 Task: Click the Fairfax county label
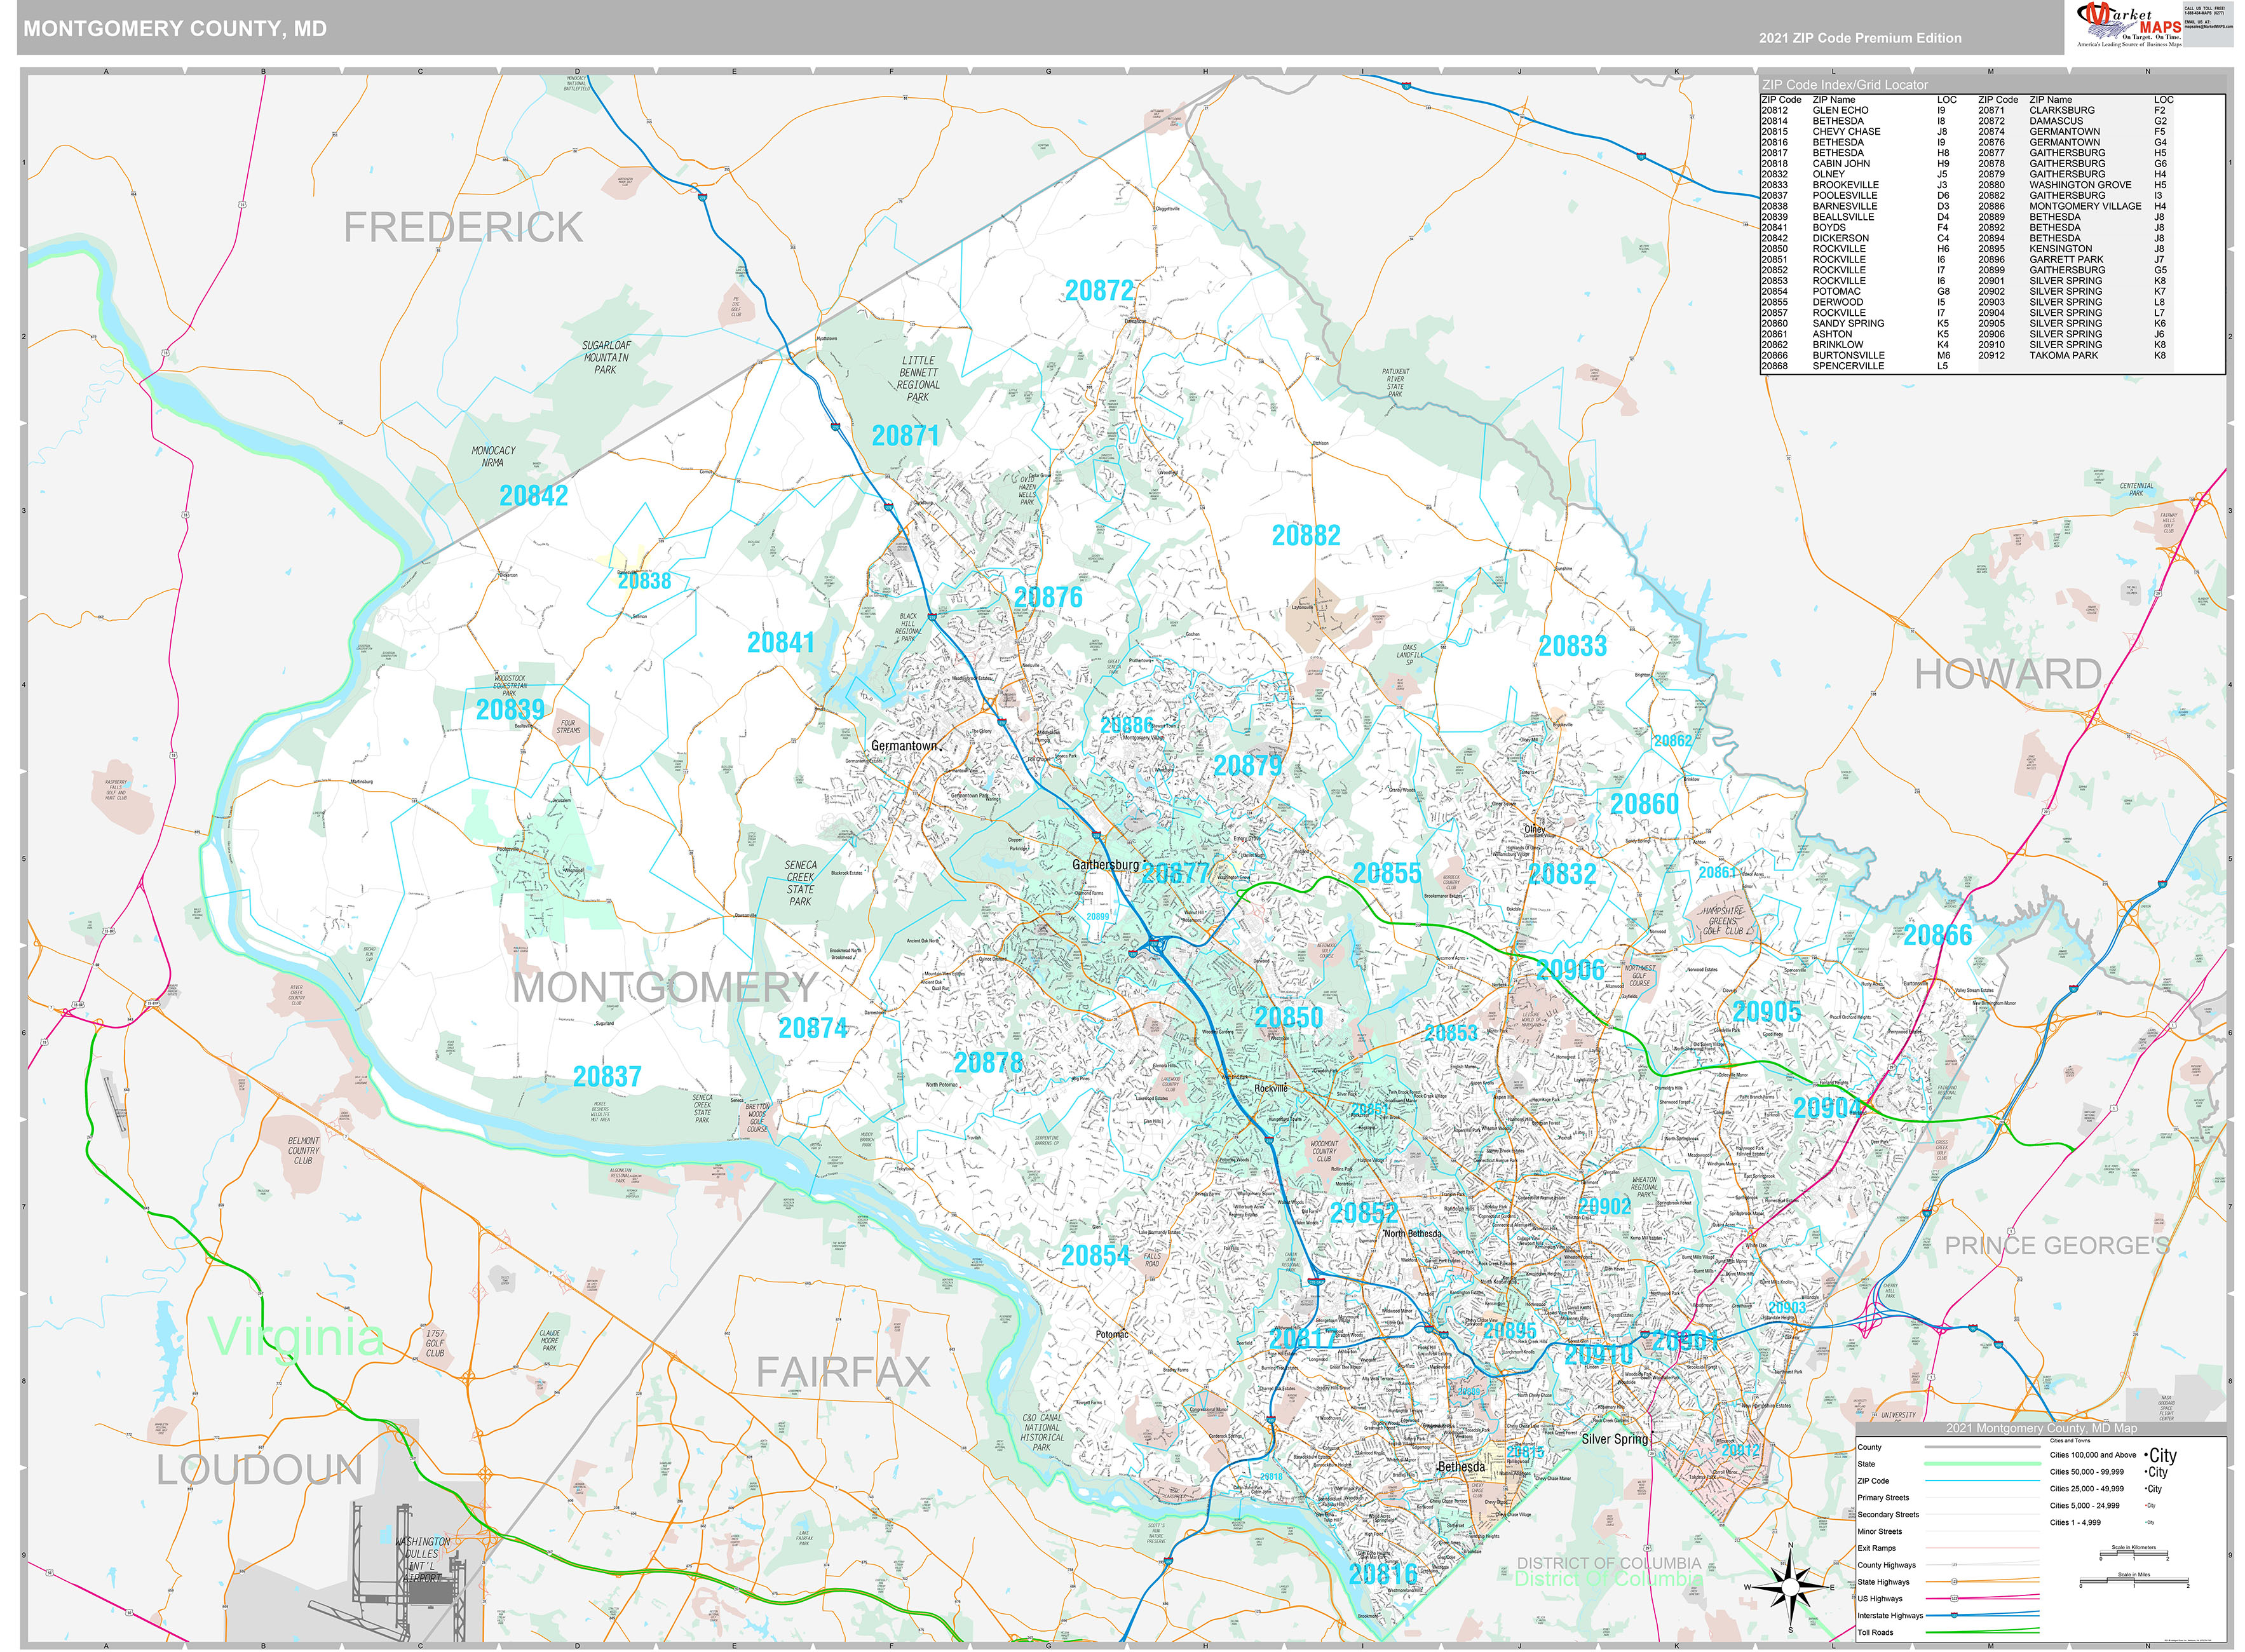[843, 1372]
